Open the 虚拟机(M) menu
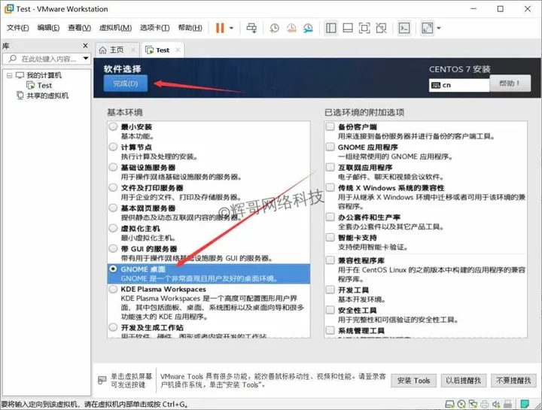The image size is (542, 410). (x=115, y=28)
